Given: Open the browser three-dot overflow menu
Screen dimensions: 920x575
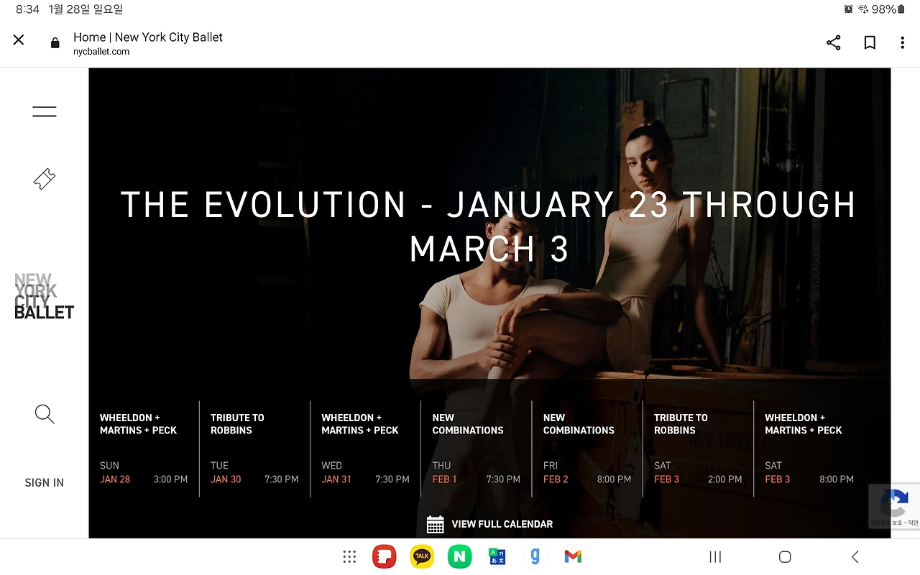Looking at the screenshot, I should pyautogui.click(x=903, y=42).
